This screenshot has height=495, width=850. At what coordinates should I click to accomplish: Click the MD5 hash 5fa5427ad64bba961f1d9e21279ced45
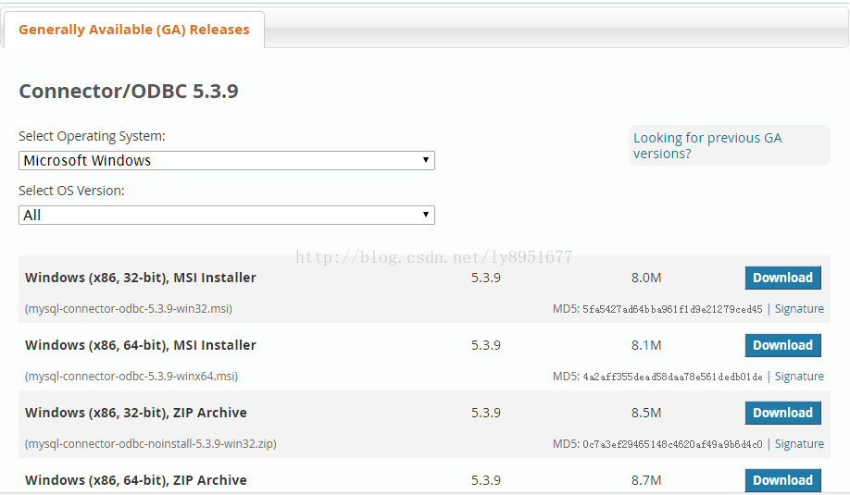coord(672,309)
